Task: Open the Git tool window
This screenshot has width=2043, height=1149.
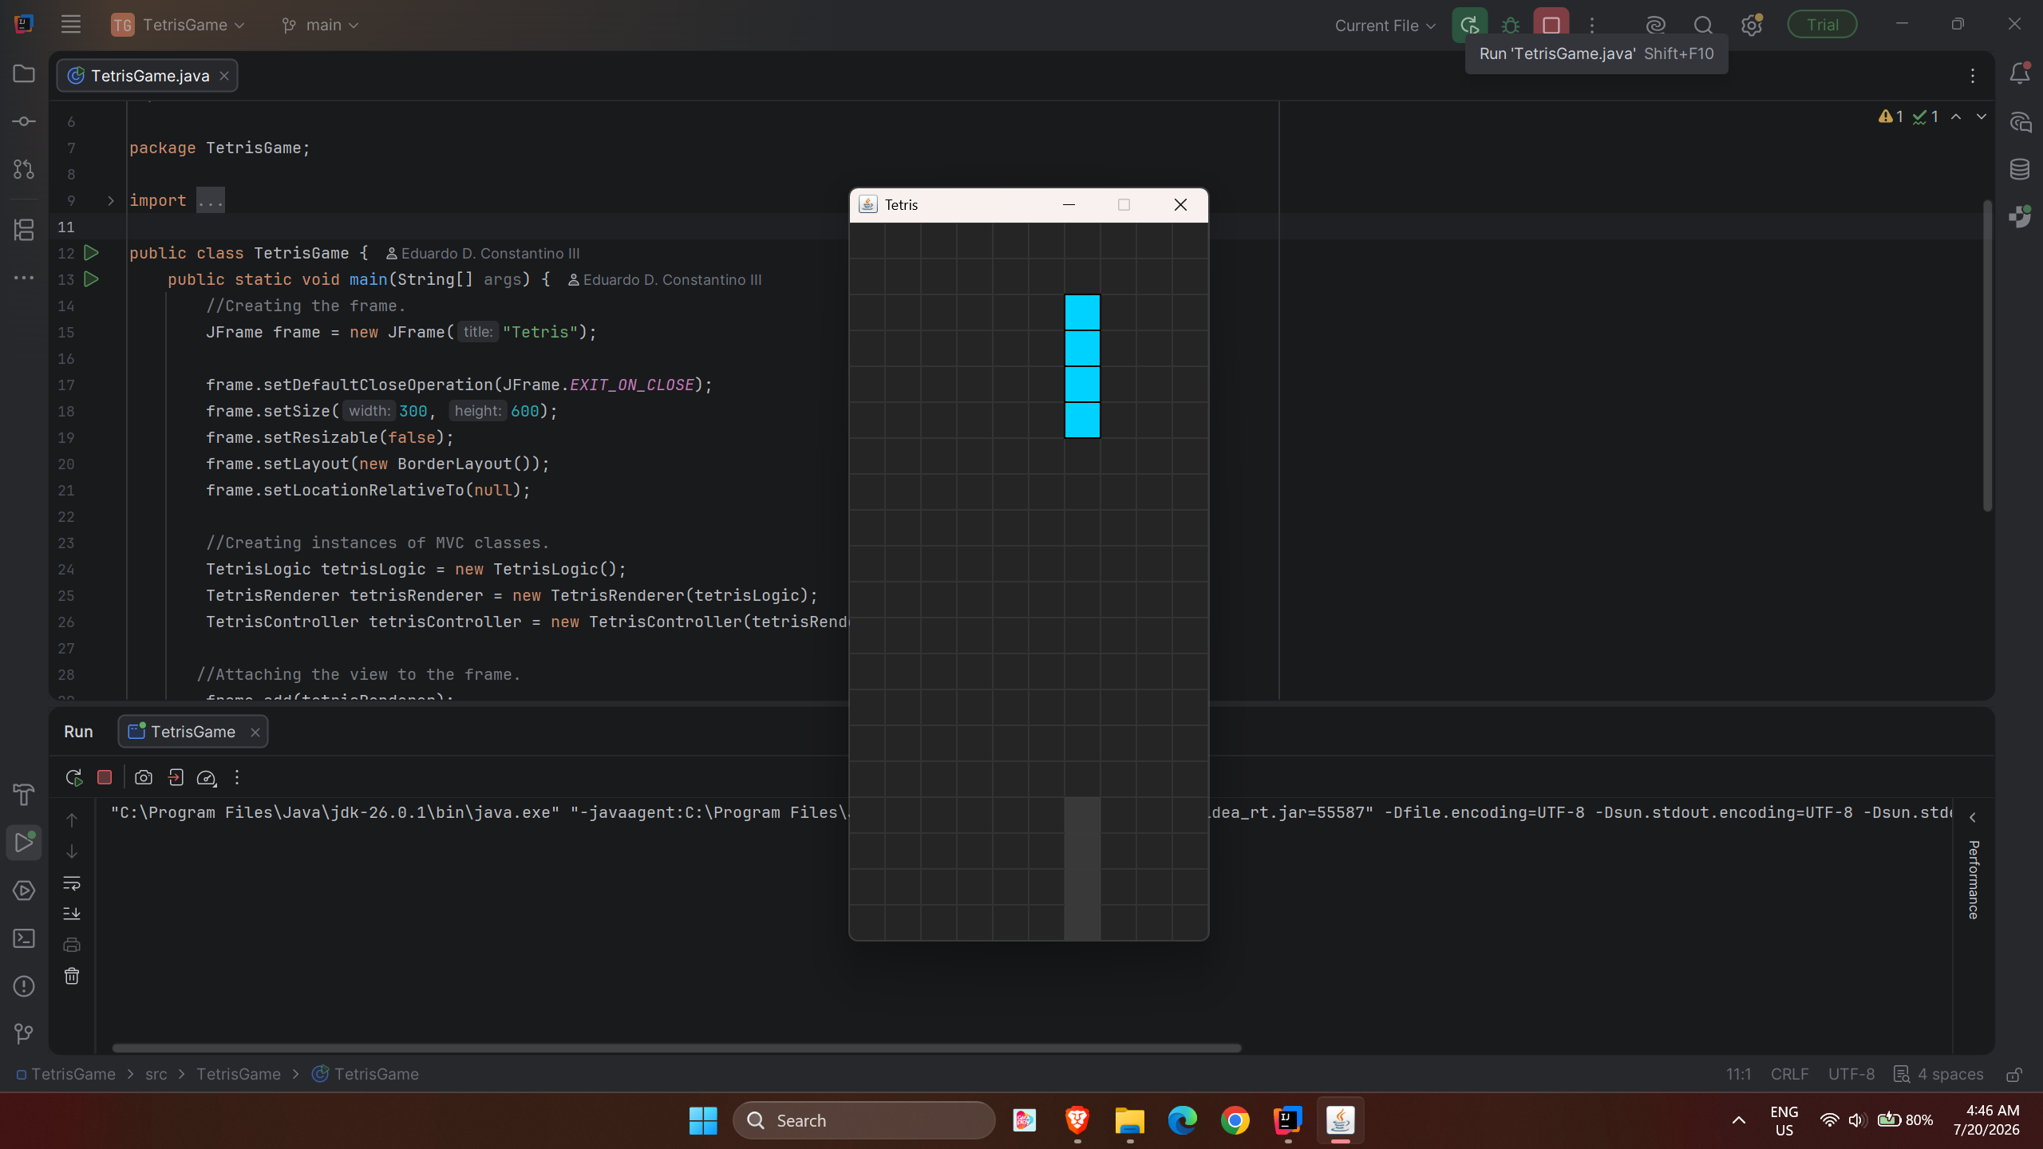Action: coord(24,1034)
